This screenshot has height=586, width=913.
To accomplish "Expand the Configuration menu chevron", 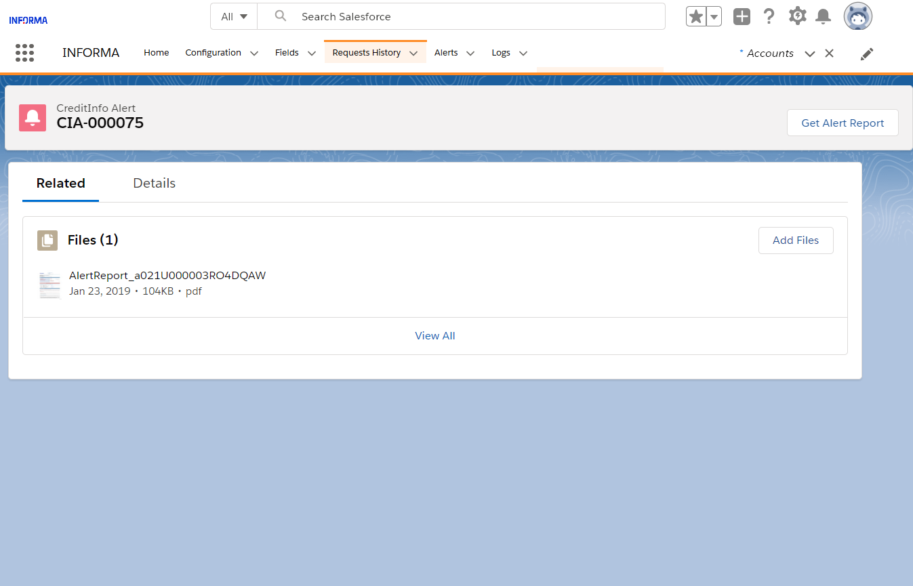I will click(x=254, y=54).
